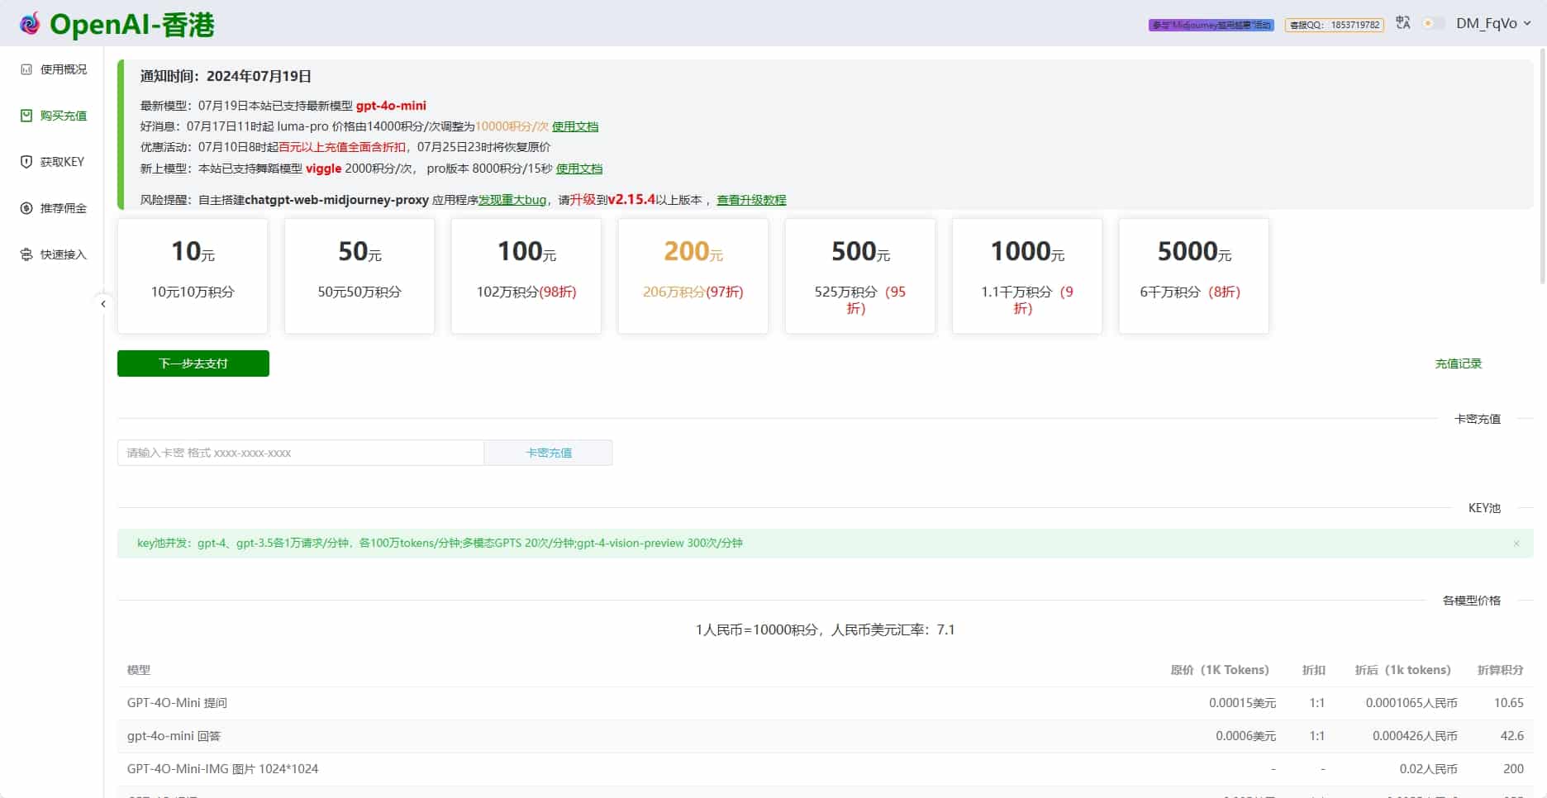Click the gpt-4o-mini 回答 row name
This screenshot has width=1547, height=798.
click(x=174, y=736)
